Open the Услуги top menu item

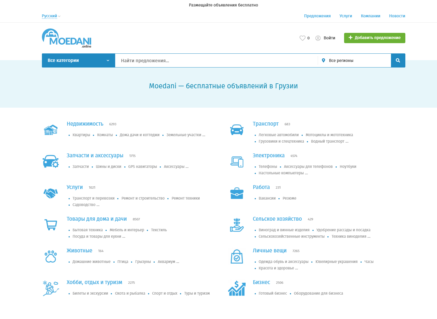(x=346, y=16)
